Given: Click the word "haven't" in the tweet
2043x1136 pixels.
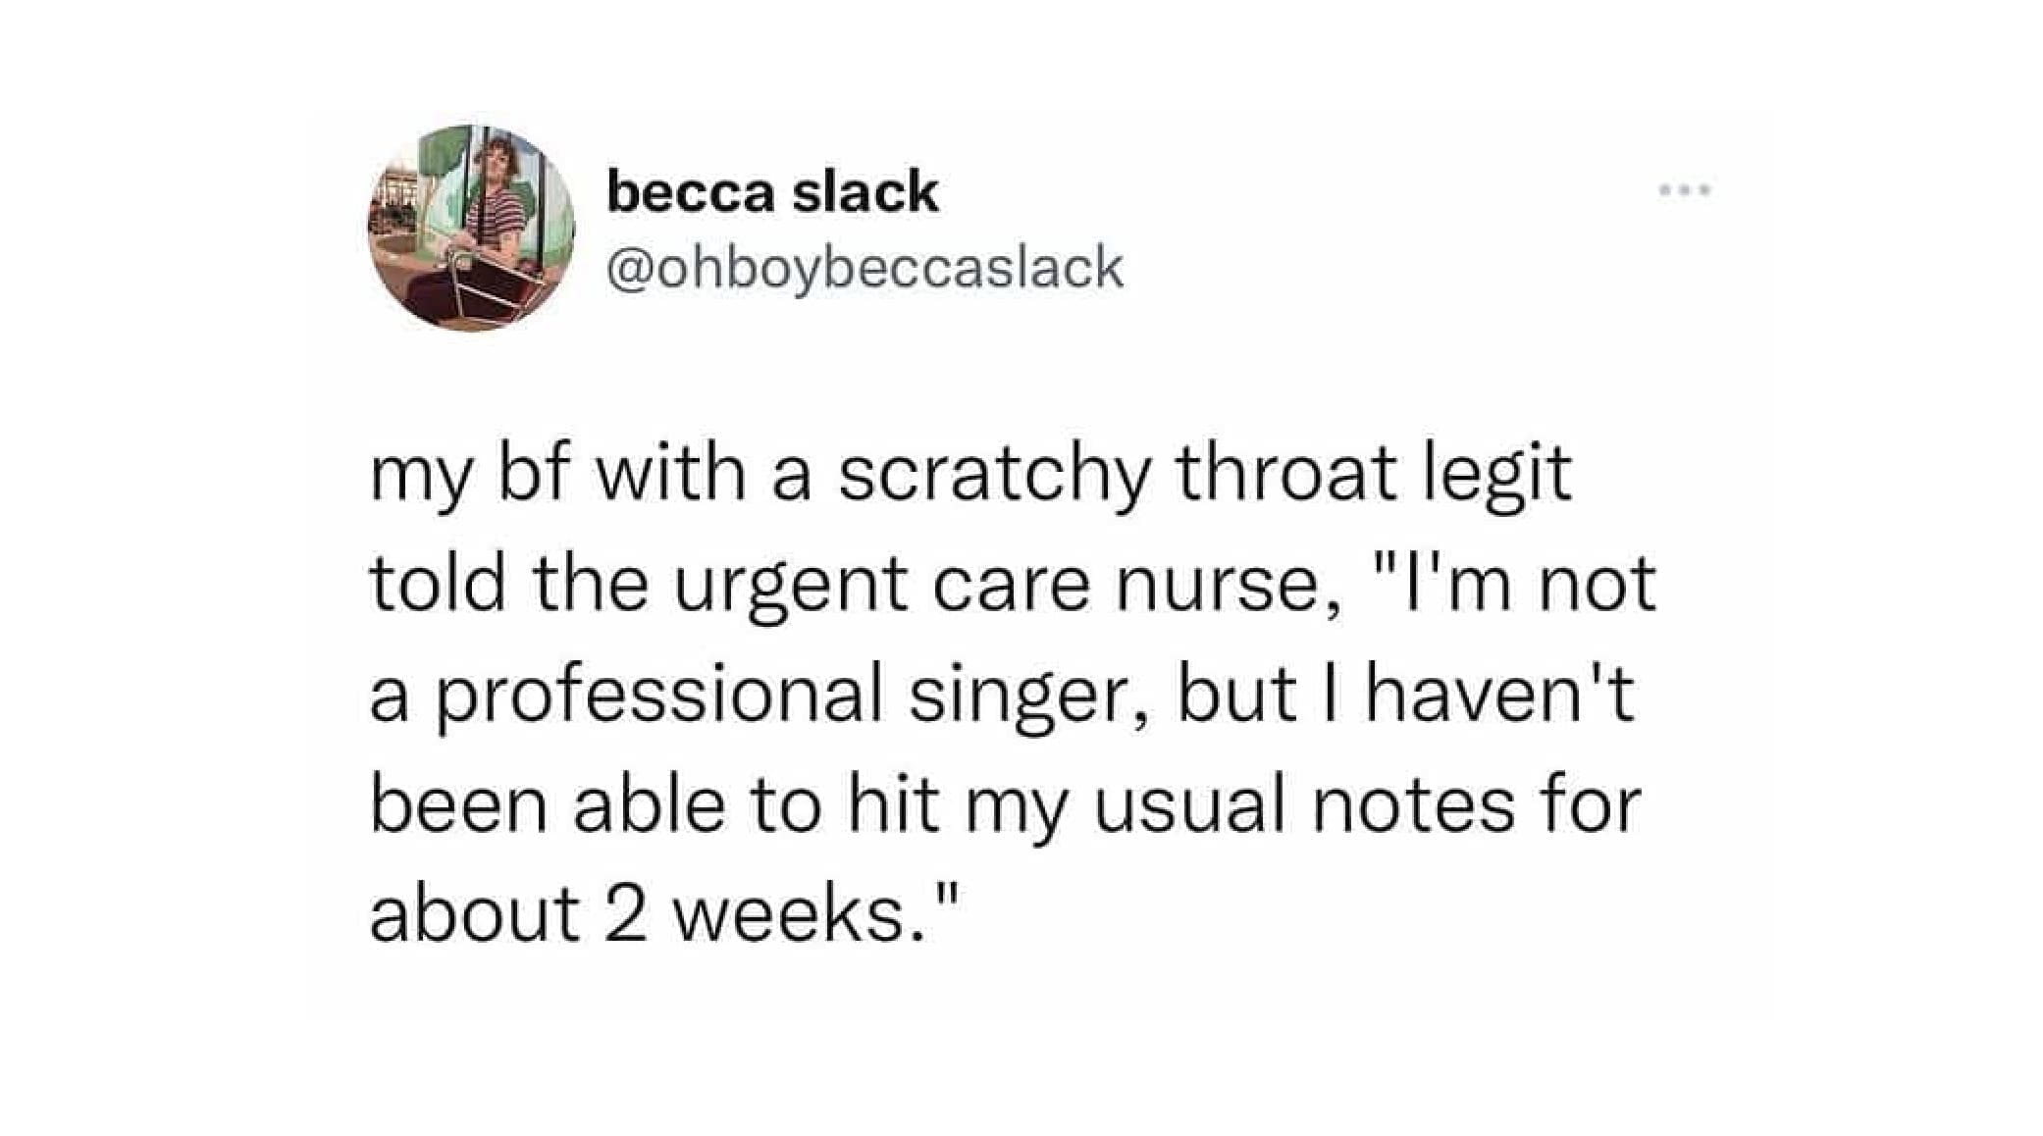Looking at the screenshot, I should 1500,695.
